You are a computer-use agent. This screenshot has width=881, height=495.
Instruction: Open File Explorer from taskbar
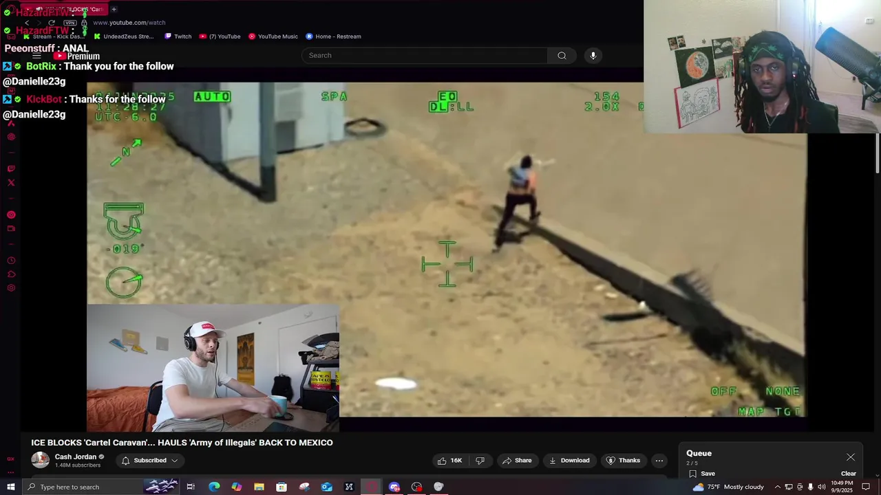(x=259, y=487)
